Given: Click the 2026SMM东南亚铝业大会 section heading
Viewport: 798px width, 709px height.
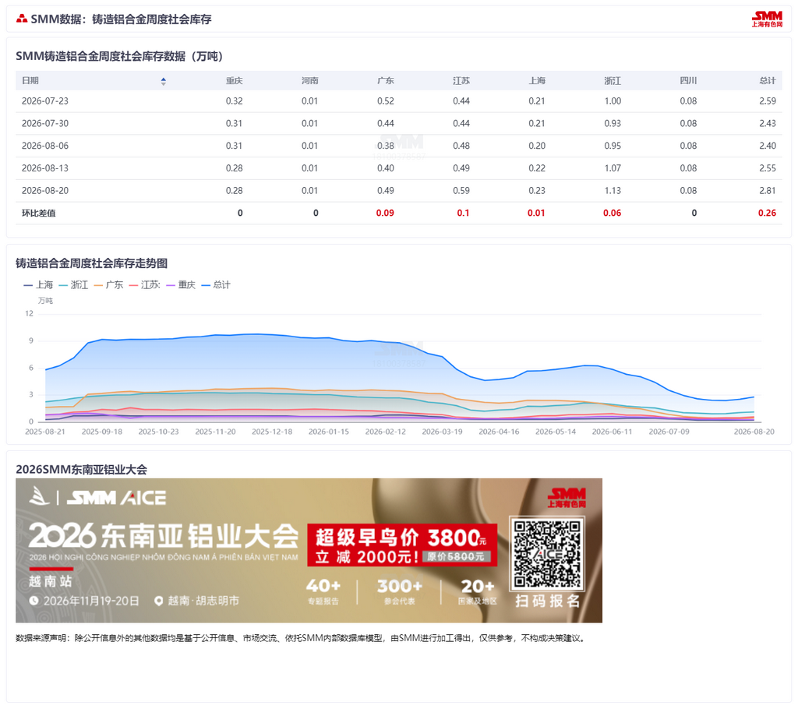Looking at the screenshot, I should pos(81,469).
